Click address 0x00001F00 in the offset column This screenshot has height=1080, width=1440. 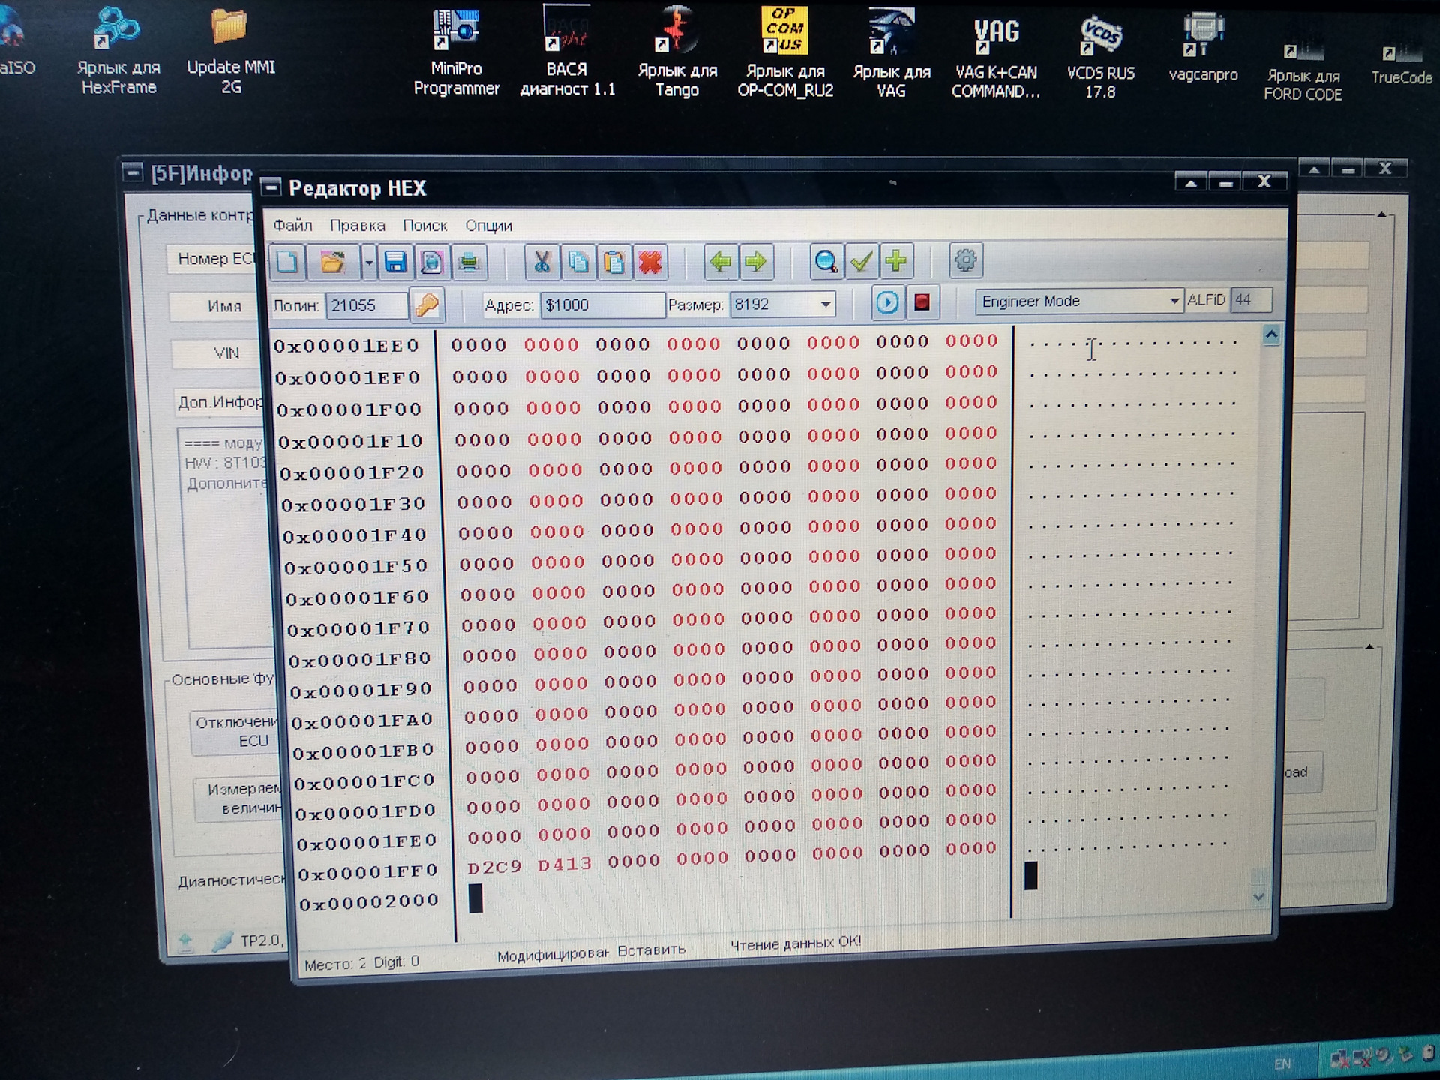349,409
